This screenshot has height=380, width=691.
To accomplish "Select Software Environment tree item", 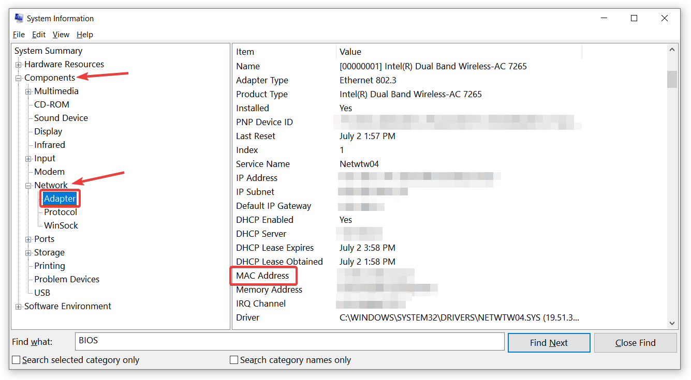I will (68, 306).
